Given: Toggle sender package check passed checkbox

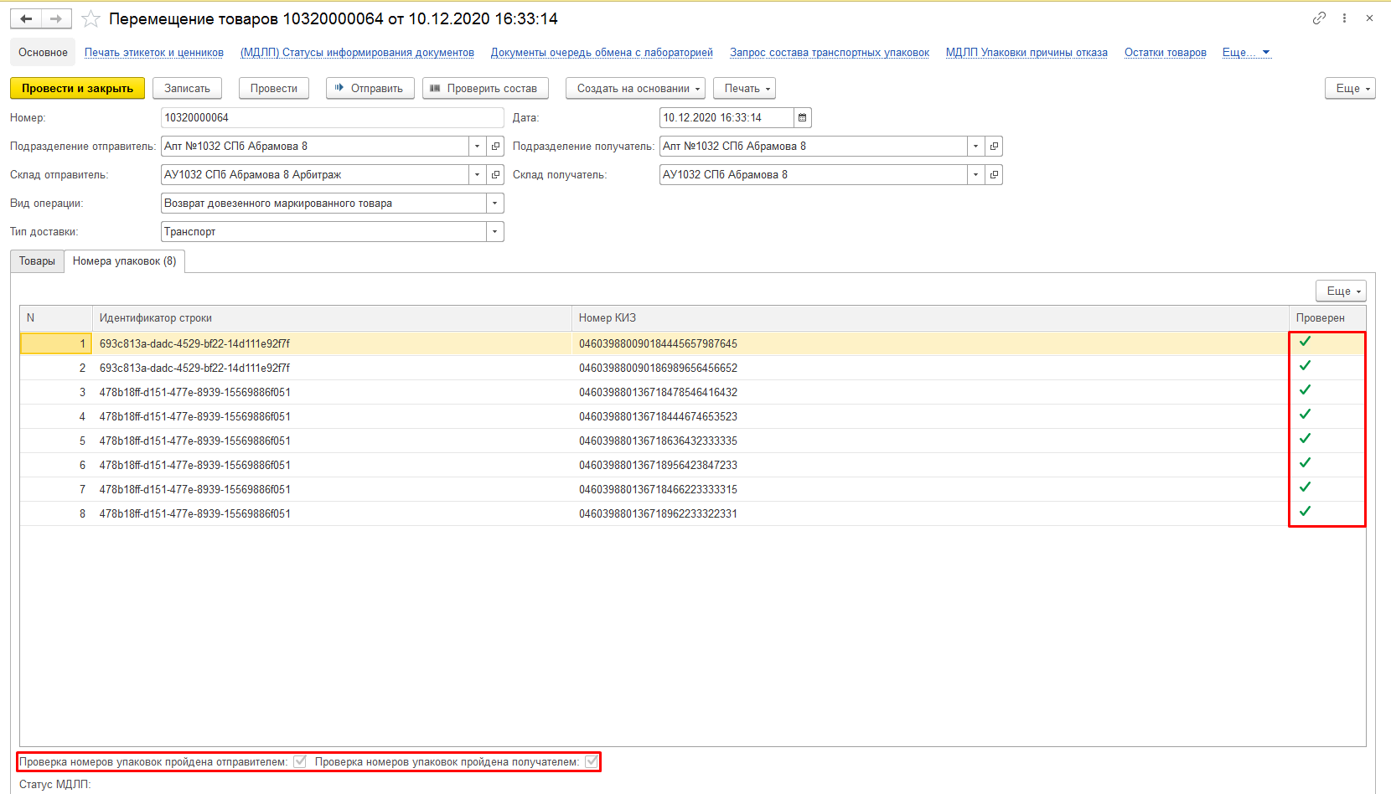Looking at the screenshot, I should 300,761.
